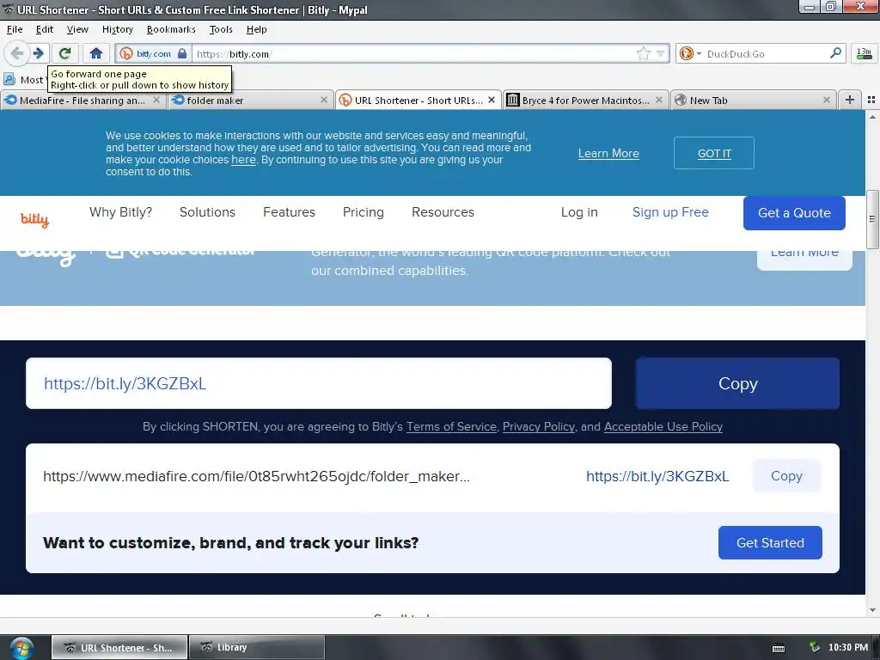Click the Forward arrow navigation button
Image resolution: width=880 pixels, height=660 pixels.
pyautogui.click(x=38, y=53)
